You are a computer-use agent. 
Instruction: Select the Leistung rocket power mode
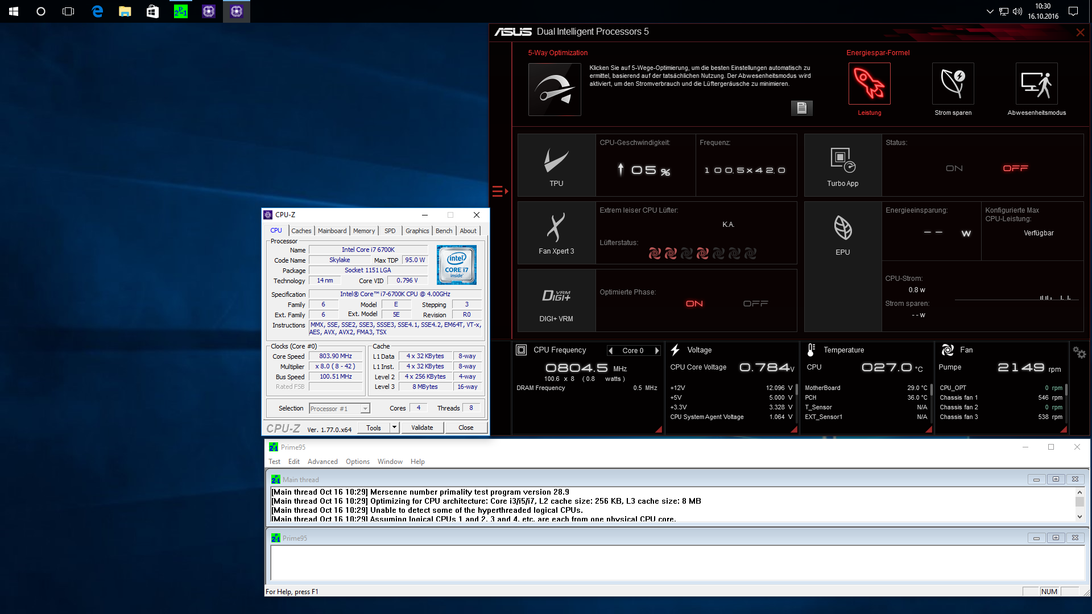click(x=869, y=84)
